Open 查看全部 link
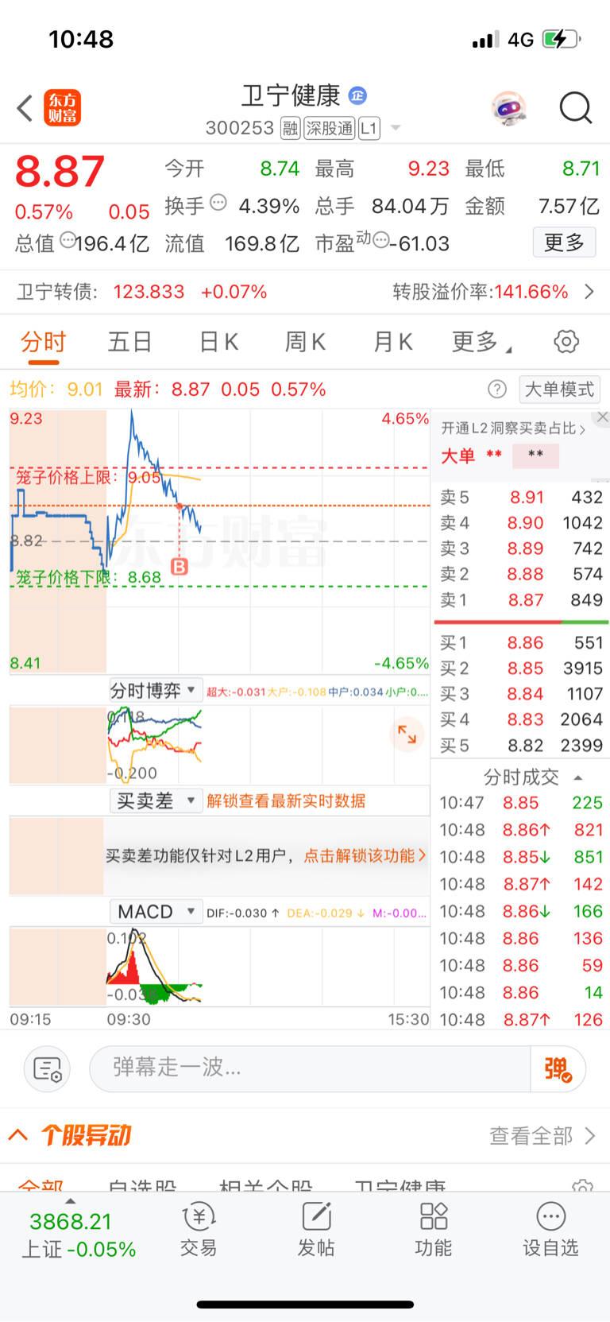The width and height of the screenshot is (610, 1322). [x=542, y=1135]
